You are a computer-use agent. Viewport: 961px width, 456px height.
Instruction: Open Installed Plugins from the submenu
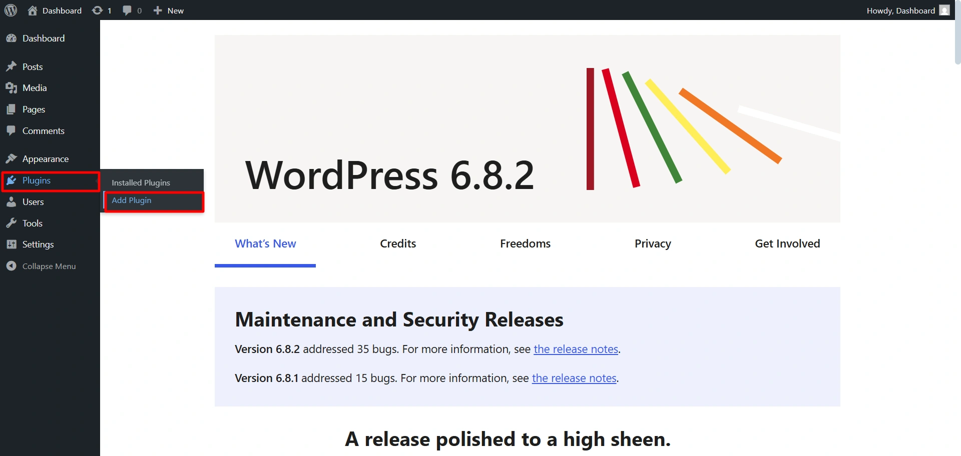tap(141, 183)
